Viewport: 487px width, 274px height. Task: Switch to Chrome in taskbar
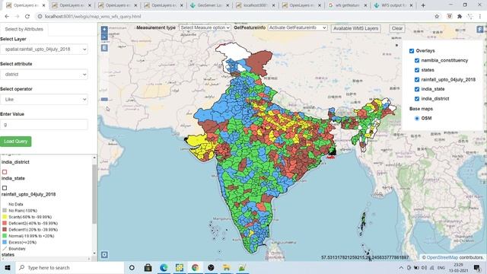tap(195, 267)
